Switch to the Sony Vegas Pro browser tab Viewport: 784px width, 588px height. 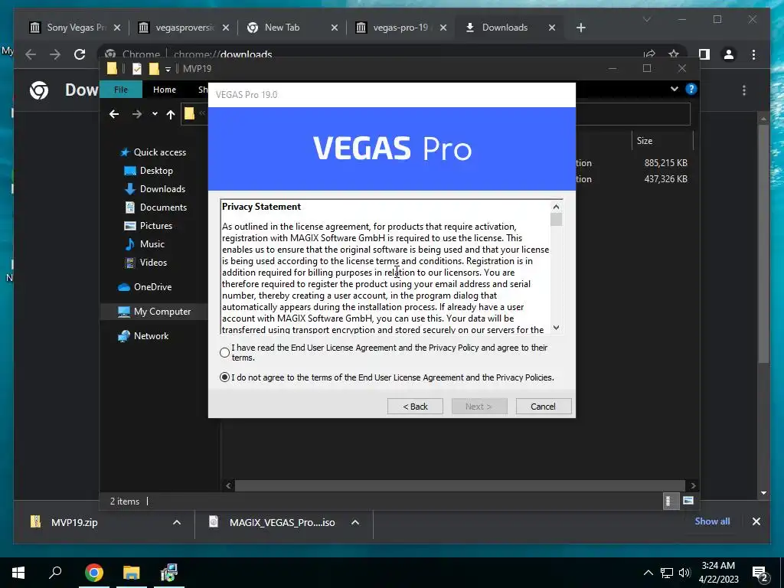[x=74, y=28]
